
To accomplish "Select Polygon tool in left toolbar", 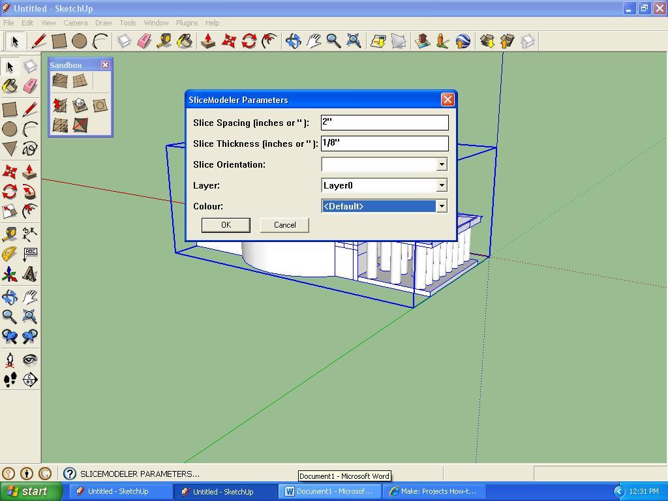I will pos(10,149).
